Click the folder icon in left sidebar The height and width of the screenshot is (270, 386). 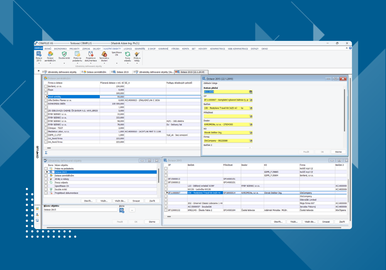tap(37, 209)
